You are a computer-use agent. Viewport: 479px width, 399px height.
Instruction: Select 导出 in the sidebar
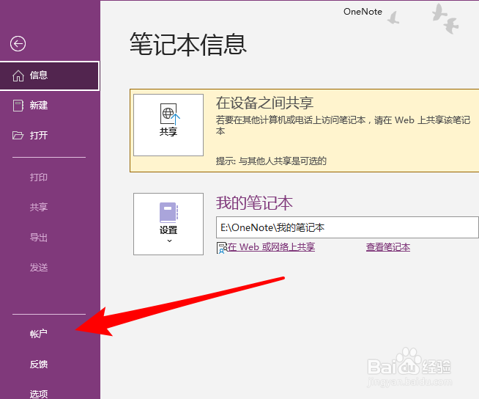[39, 238]
